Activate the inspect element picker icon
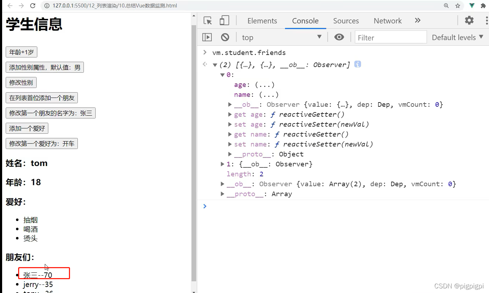The height and width of the screenshot is (293, 489). (x=208, y=21)
